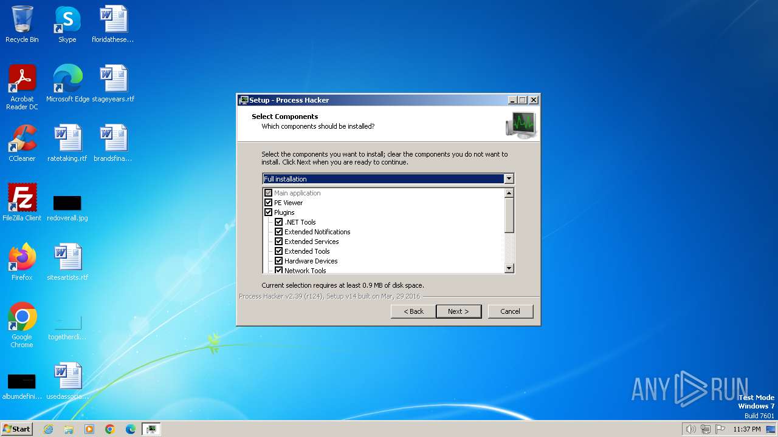Click the Setup window title bar icon
This screenshot has width=778, height=437.
pos(244,100)
